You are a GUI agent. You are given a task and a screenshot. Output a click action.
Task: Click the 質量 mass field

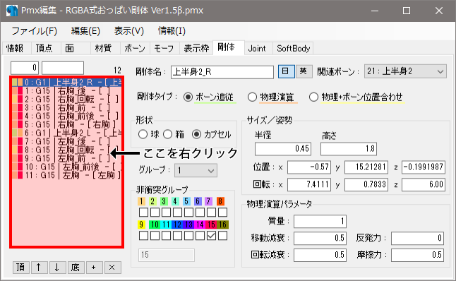click(320, 222)
